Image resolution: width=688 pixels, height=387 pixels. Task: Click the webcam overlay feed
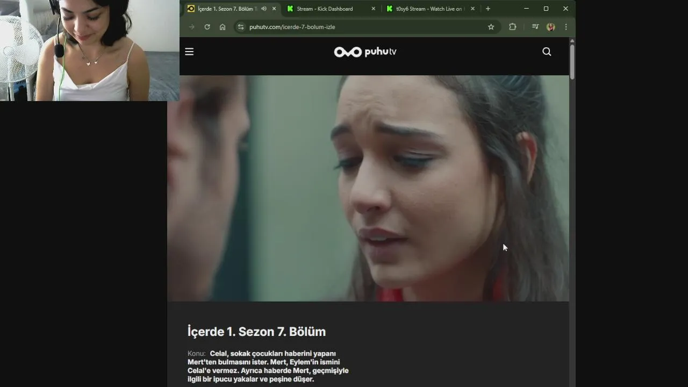[90, 51]
